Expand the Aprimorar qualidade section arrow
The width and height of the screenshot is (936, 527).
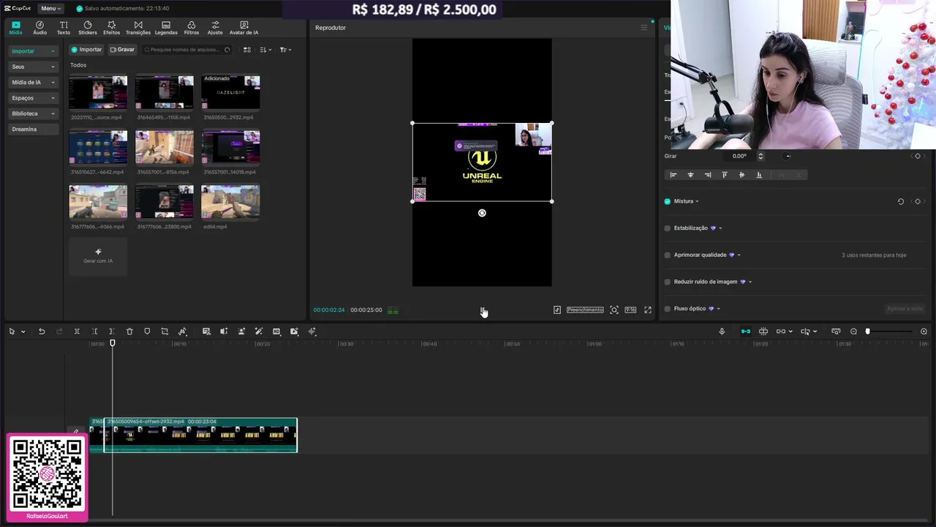click(x=739, y=255)
